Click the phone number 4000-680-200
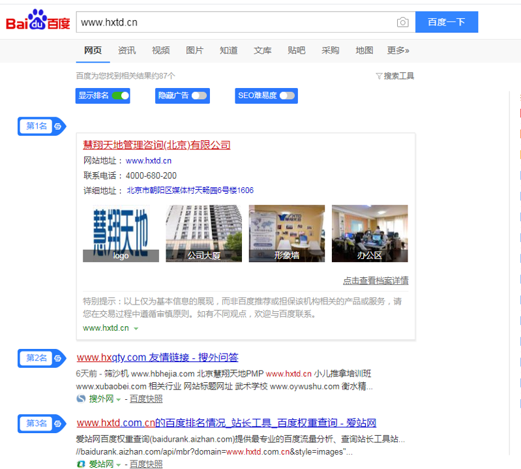 [x=151, y=176]
